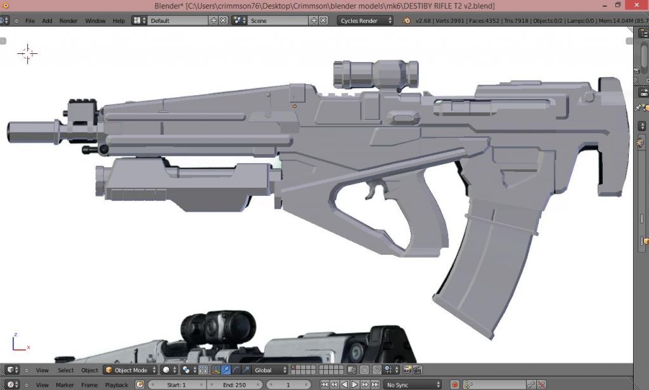Toggle lock camera and layers to scene

click(351, 370)
